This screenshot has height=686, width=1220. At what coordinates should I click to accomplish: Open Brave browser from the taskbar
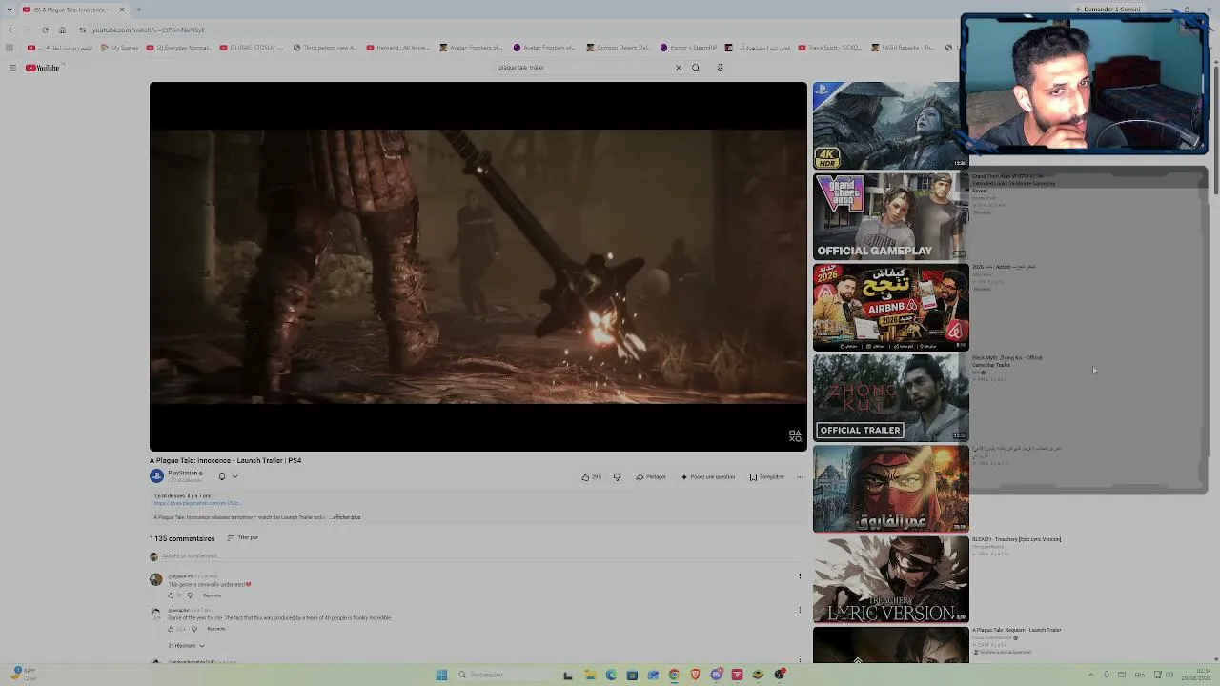click(x=695, y=675)
